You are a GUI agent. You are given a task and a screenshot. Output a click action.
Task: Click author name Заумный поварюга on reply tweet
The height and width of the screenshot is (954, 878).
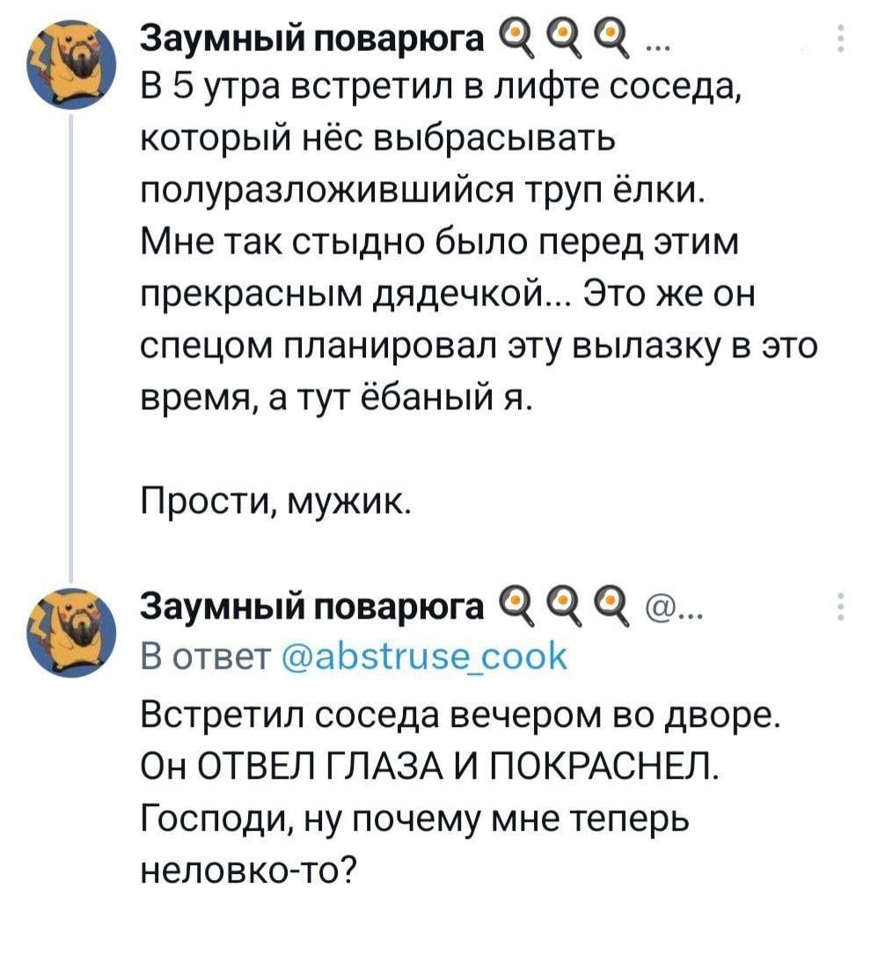(x=311, y=607)
